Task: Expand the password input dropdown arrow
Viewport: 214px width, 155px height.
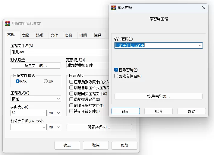Action: (x=200, y=46)
